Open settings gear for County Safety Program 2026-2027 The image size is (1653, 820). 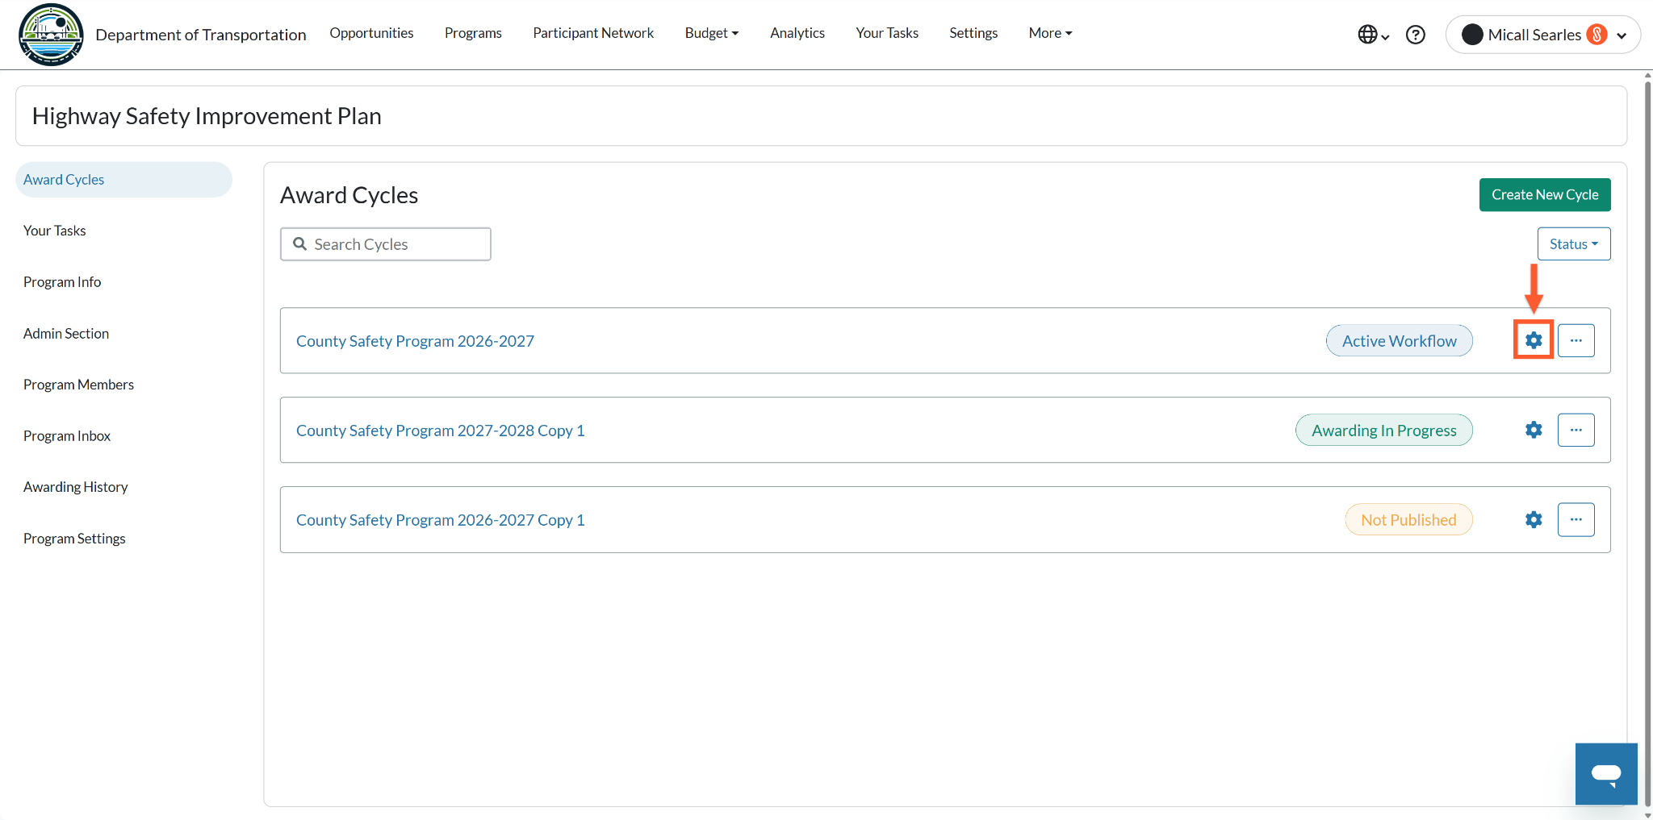[1534, 340]
